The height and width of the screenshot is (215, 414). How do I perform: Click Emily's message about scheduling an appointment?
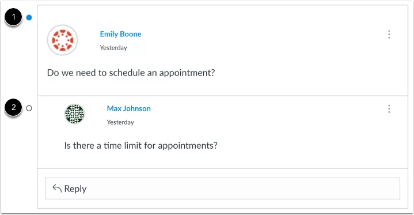coord(131,73)
